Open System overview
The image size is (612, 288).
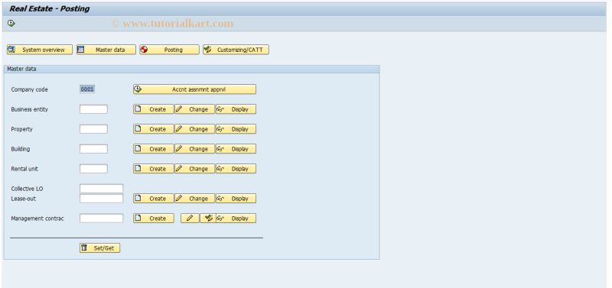click(x=40, y=50)
